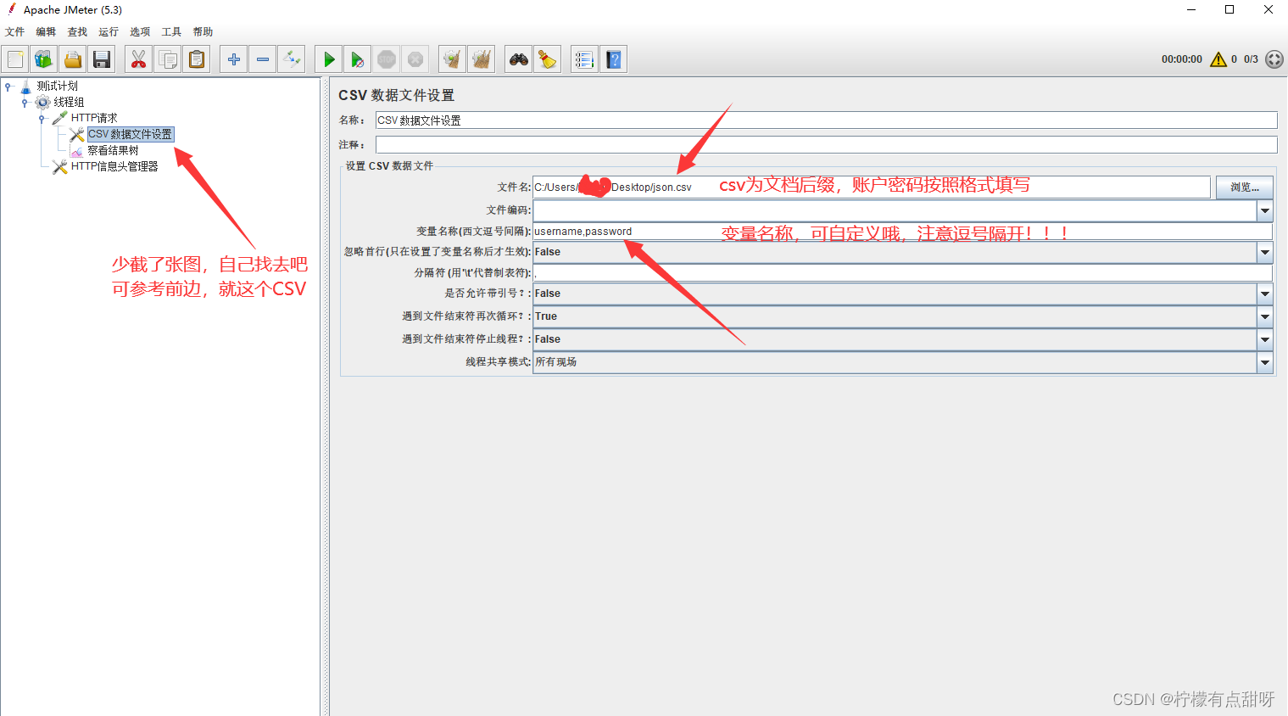
Task: Open the 查找 menu
Action: pos(77,32)
